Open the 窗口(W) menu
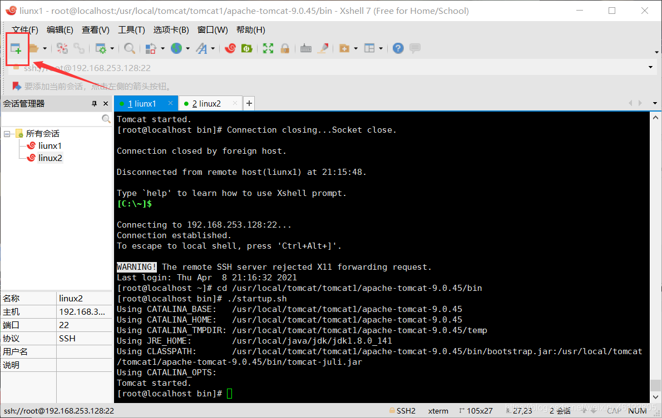The image size is (662, 418). (x=213, y=30)
